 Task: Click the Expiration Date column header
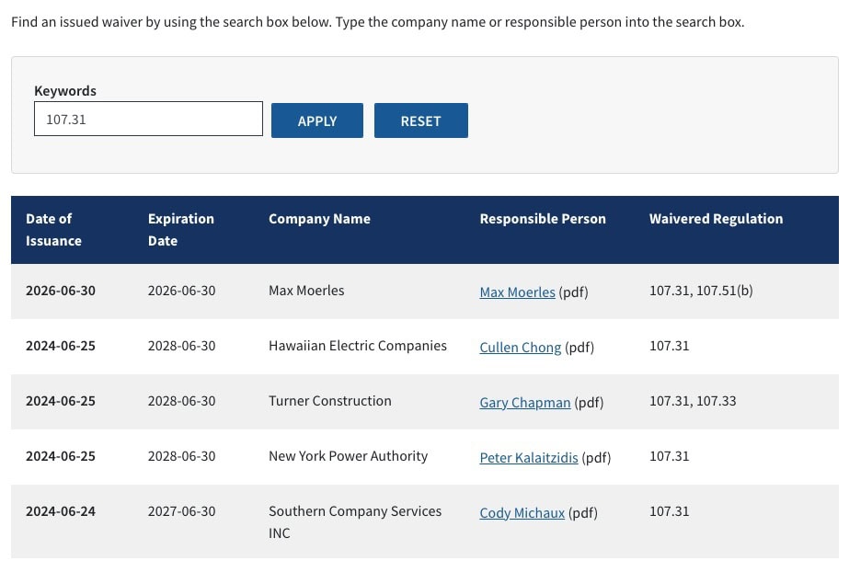(180, 230)
